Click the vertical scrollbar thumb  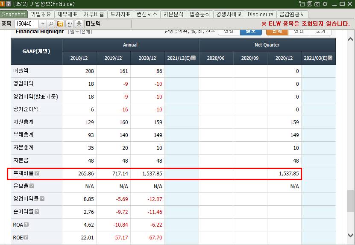[350, 201]
